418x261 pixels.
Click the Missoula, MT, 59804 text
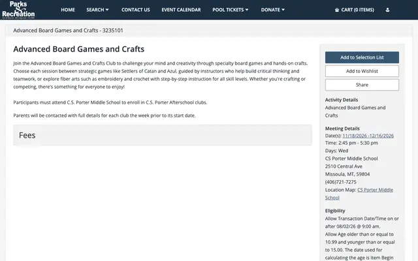click(347, 174)
